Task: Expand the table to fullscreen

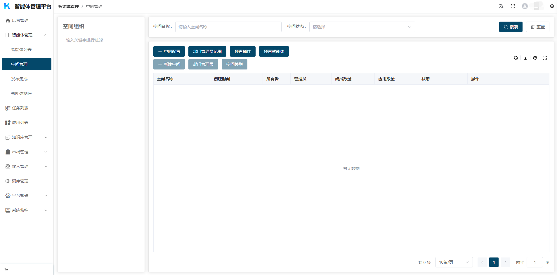Action: 545,58
